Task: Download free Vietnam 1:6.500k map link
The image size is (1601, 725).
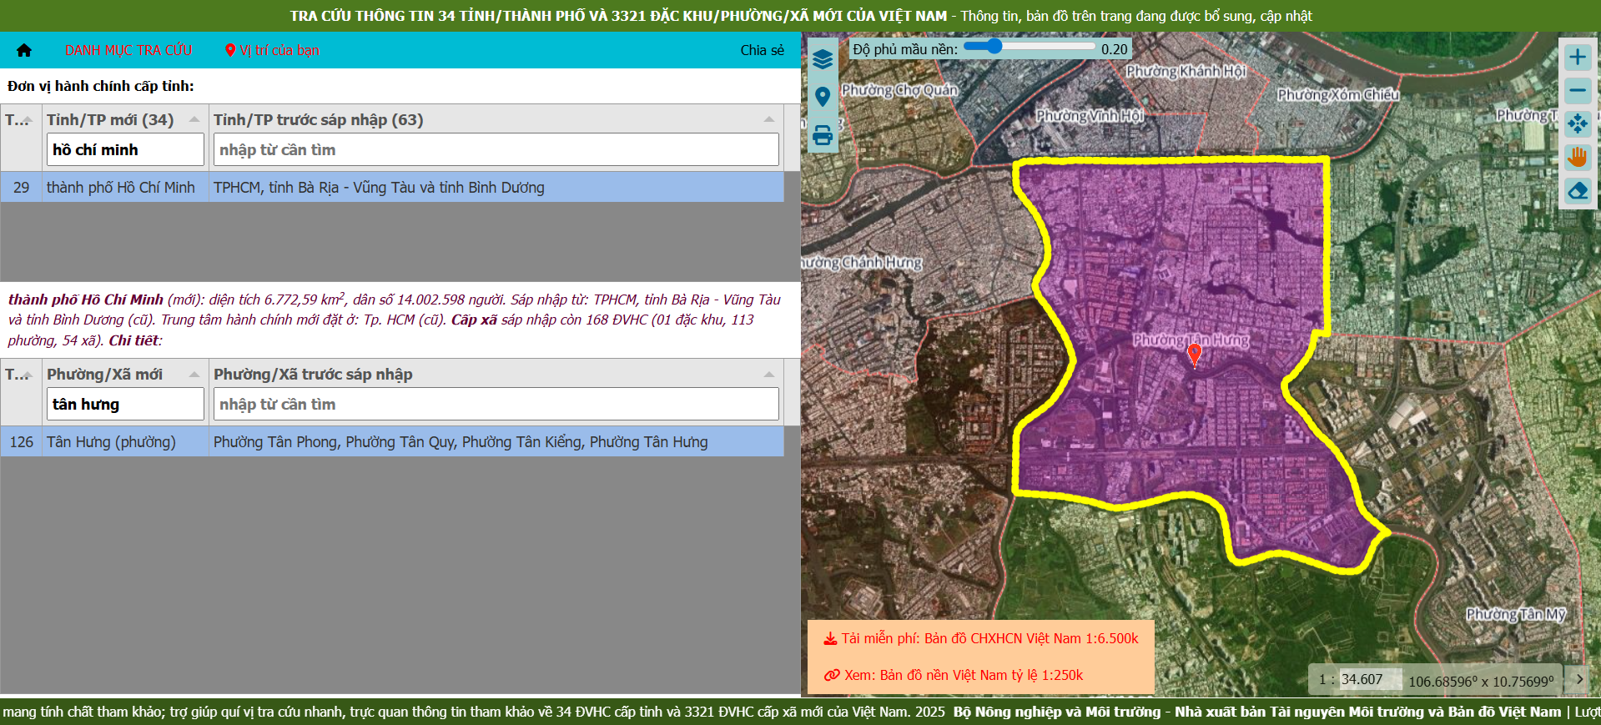Action: pyautogui.click(x=981, y=638)
